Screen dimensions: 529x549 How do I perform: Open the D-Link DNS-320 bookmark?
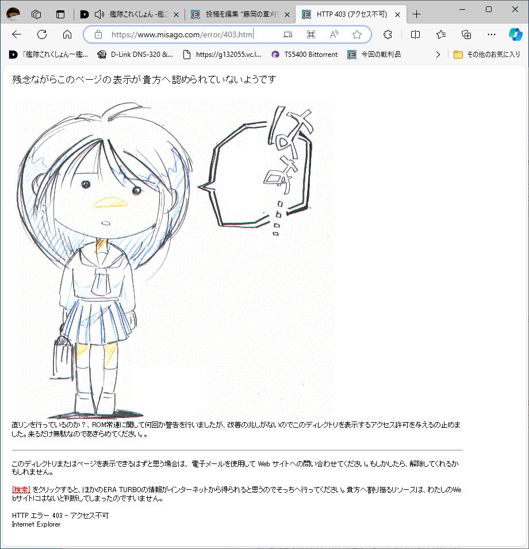136,55
